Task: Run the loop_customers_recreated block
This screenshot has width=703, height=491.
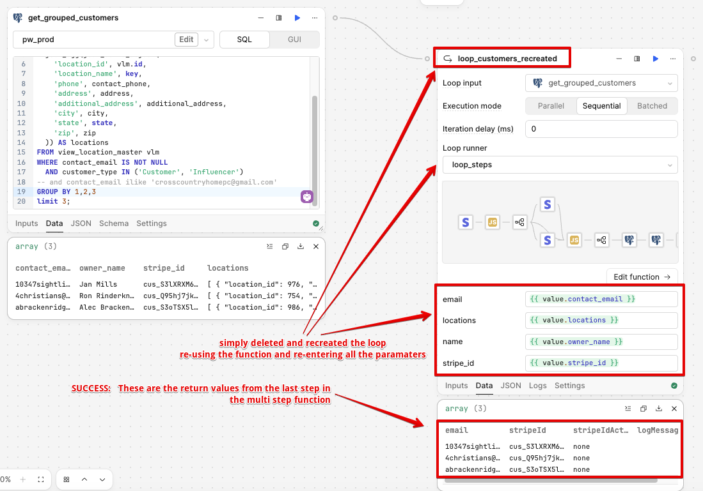Action: (656, 59)
